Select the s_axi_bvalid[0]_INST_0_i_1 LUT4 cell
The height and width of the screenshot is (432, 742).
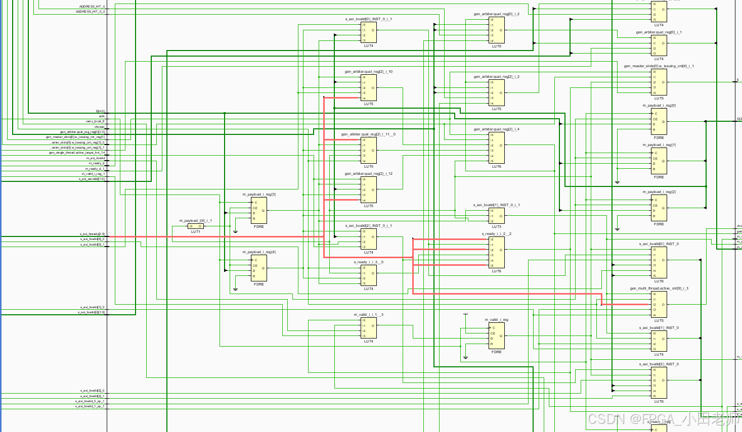[369, 32]
